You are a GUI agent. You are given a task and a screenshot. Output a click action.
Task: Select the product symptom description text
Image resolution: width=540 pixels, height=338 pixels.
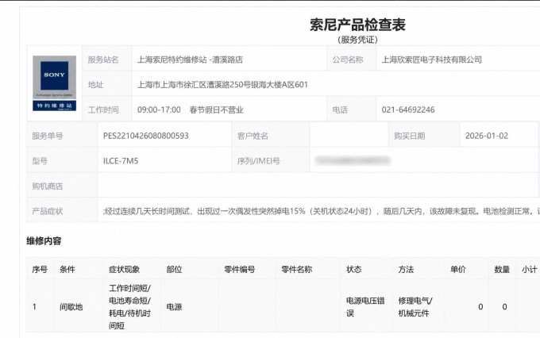322,211
